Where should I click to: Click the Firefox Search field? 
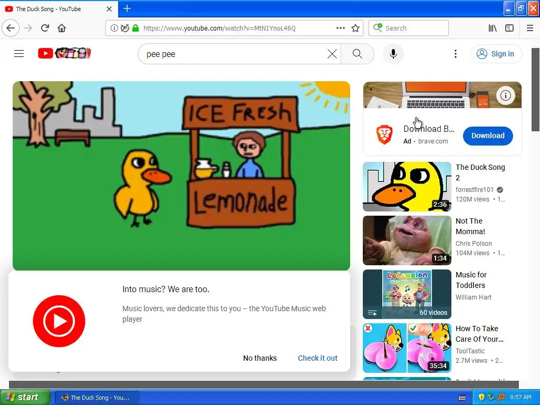pos(409,28)
